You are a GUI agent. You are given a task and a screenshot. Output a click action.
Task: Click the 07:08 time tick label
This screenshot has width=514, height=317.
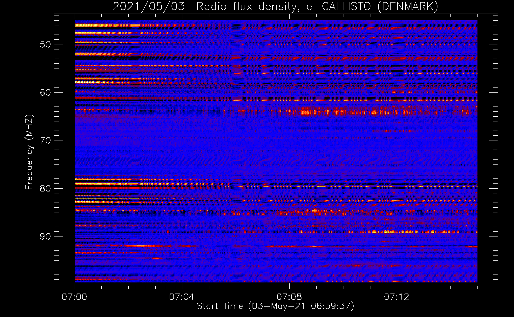pos(289,297)
